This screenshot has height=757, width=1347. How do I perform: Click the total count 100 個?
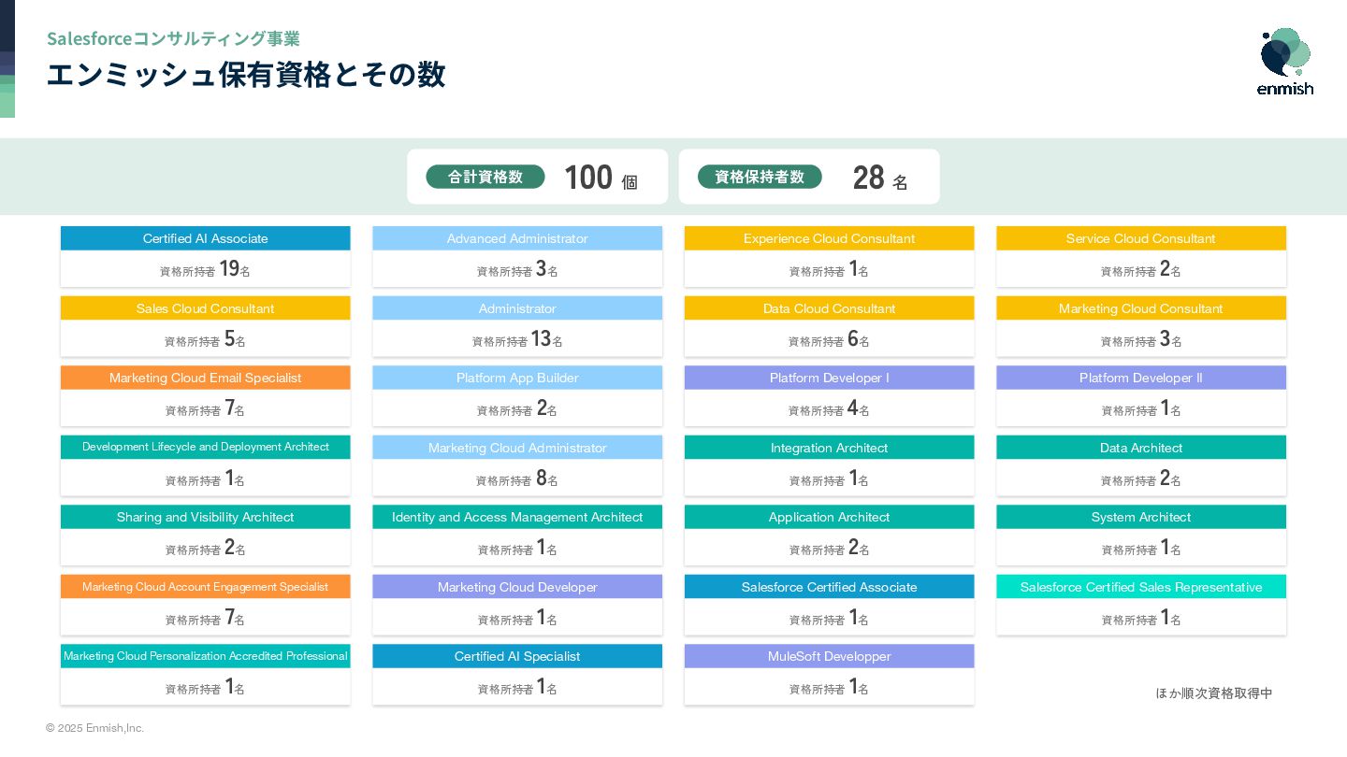tap(601, 178)
